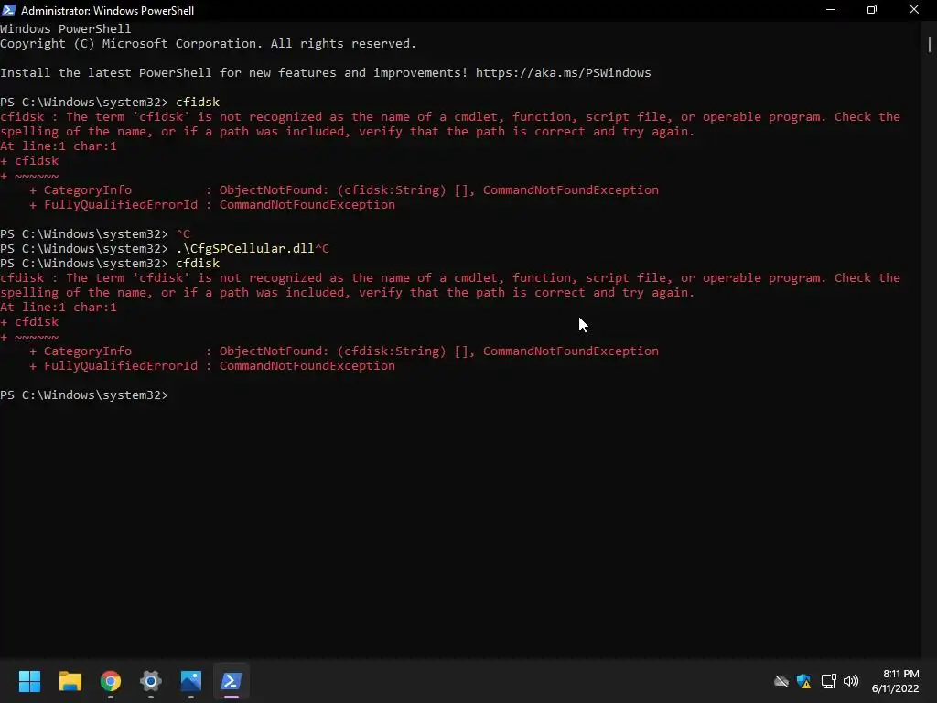
Task: Click the https://aka.ms/PSWindows URL text
Action: [x=563, y=73]
